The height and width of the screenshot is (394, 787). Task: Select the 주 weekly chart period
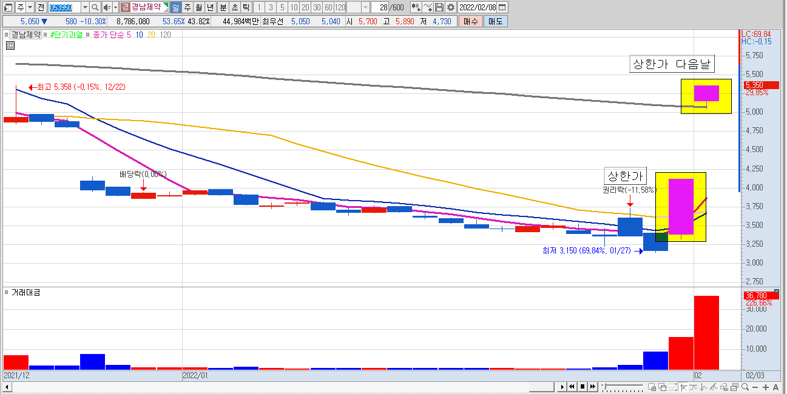[x=187, y=7]
